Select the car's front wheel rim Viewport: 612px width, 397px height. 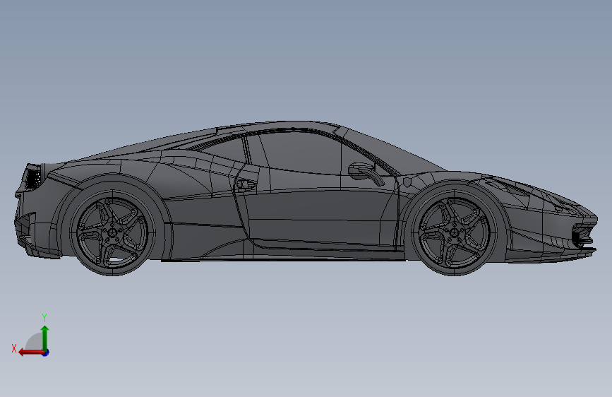pyautogui.click(x=454, y=233)
